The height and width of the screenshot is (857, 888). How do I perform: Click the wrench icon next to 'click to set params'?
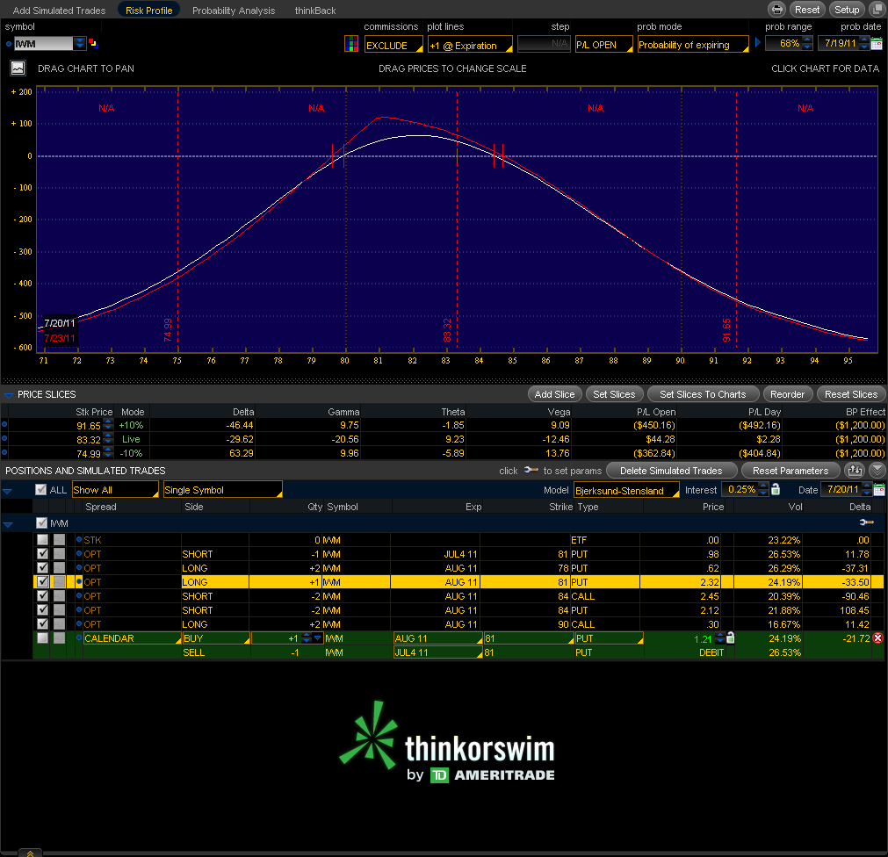coord(531,470)
